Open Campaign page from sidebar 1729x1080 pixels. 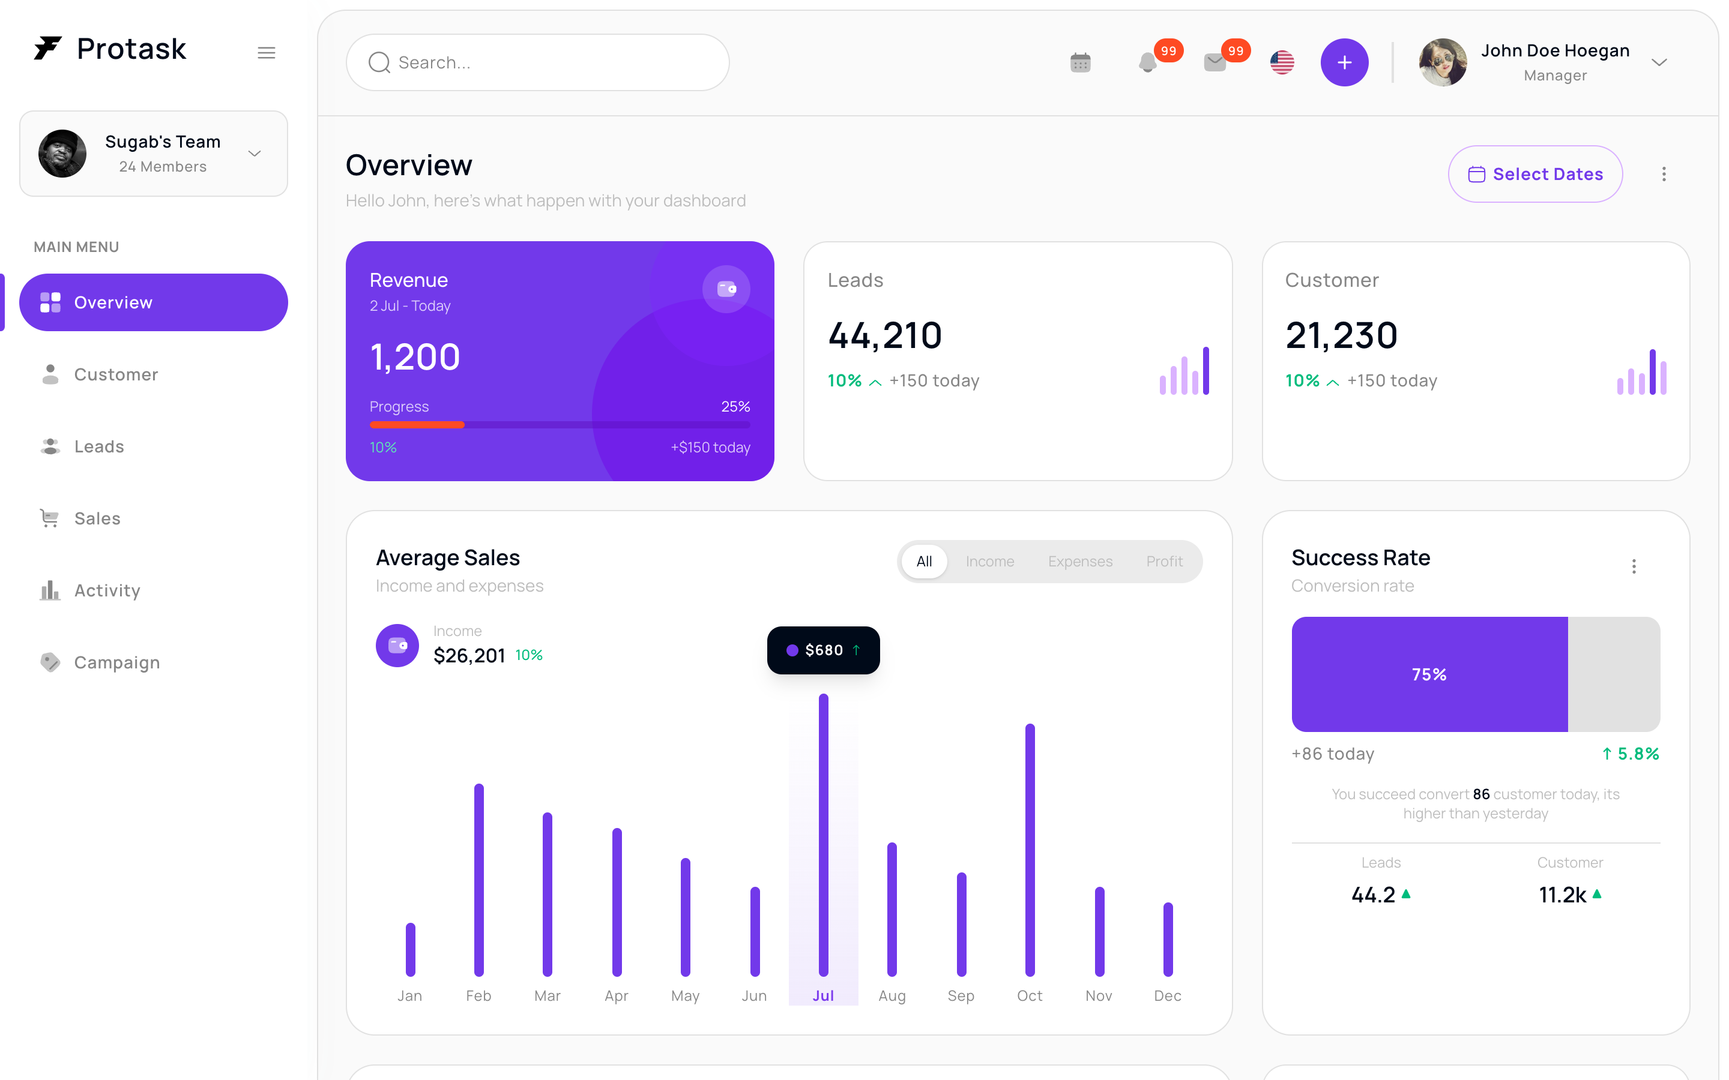[154, 663]
